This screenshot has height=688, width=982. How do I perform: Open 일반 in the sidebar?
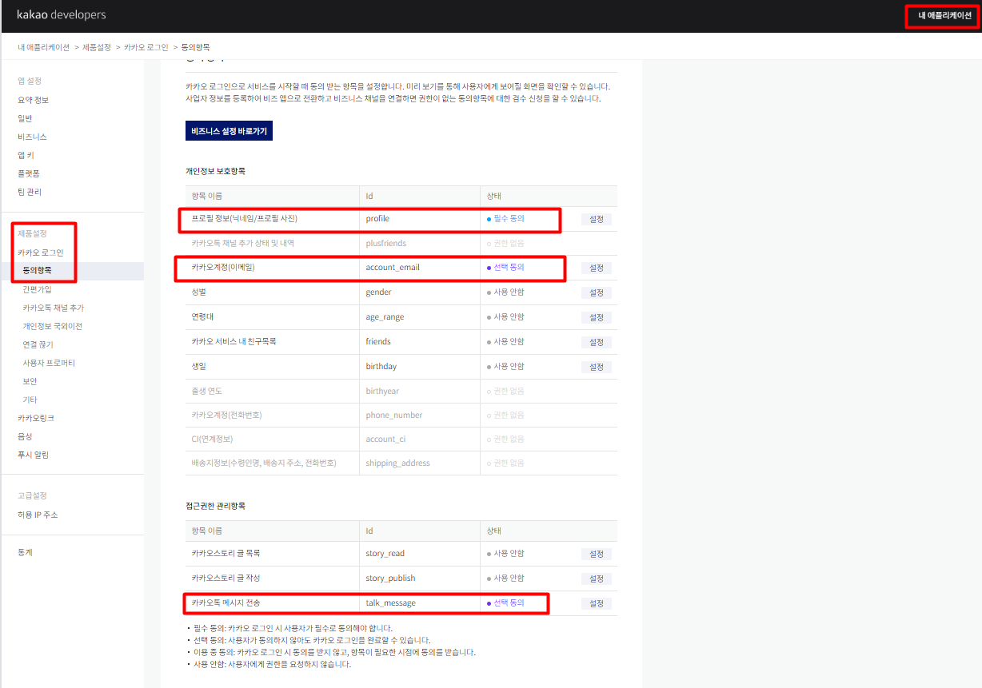tap(25, 118)
